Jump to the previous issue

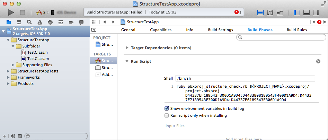tap(313, 22)
